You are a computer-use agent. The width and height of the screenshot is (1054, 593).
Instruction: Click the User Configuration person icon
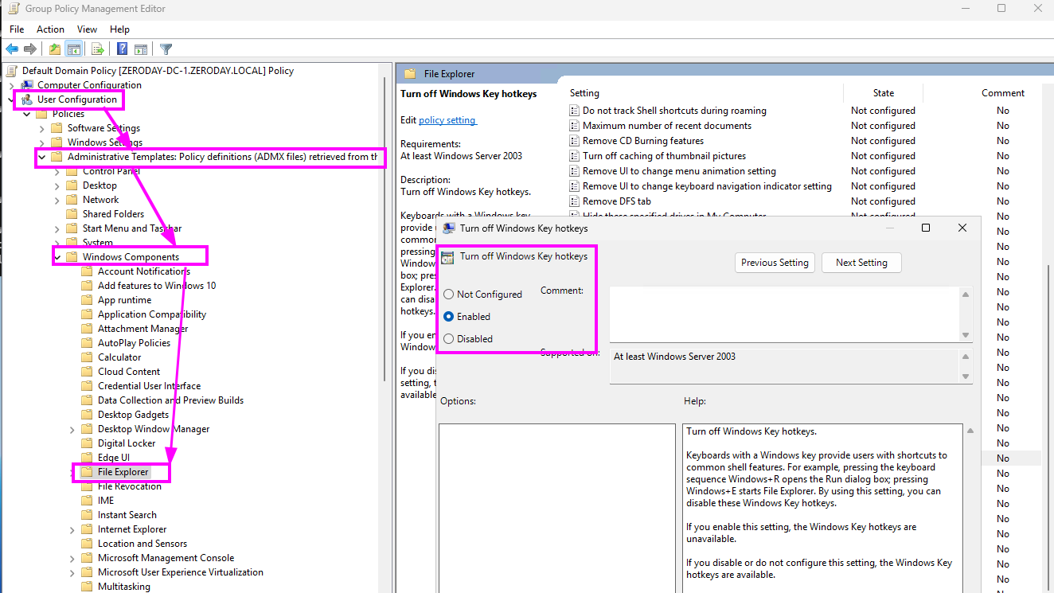(27, 99)
